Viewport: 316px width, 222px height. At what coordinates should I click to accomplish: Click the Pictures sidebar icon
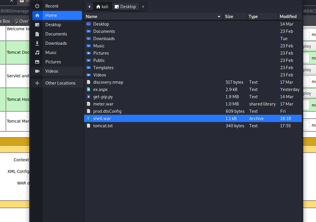tap(37, 62)
